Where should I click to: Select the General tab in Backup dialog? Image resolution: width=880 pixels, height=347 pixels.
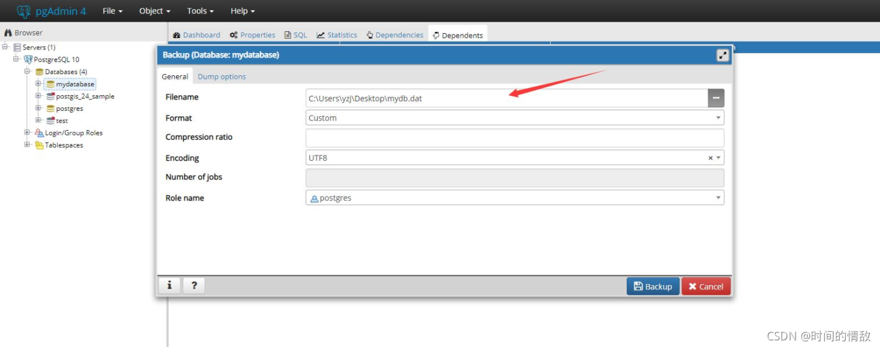pos(175,77)
